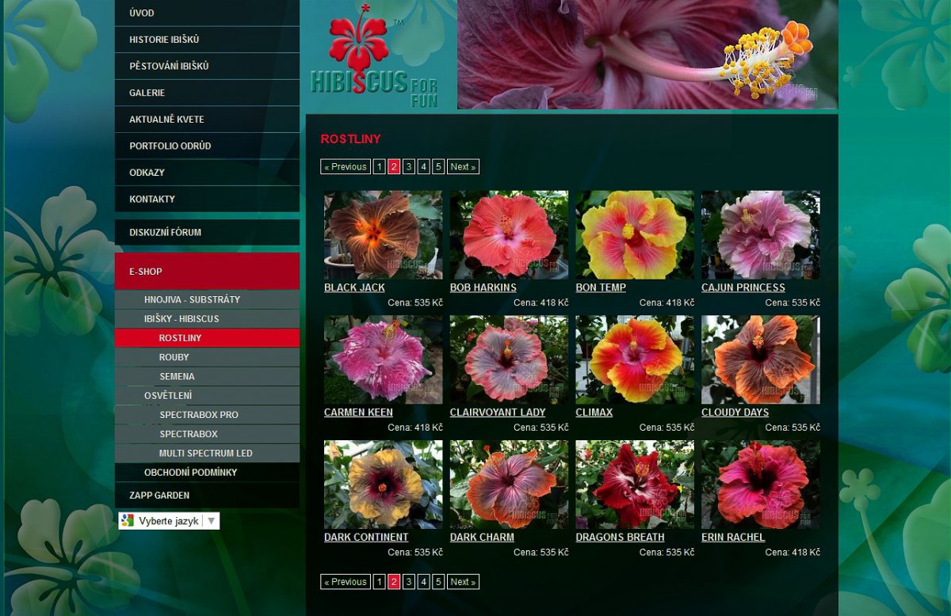This screenshot has width=951, height=616.
Task: Go to page 3 in bottom pagination
Action: (409, 582)
